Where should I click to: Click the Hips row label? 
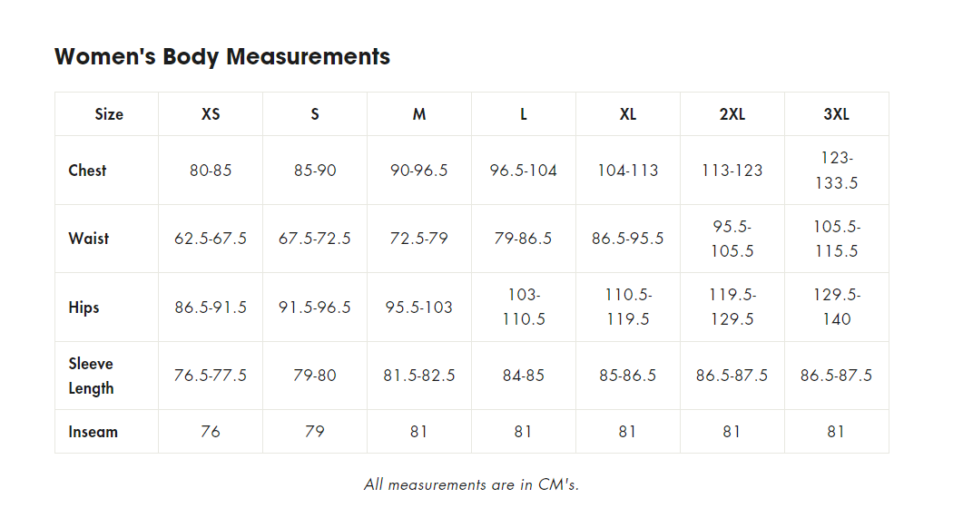click(x=84, y=308)
